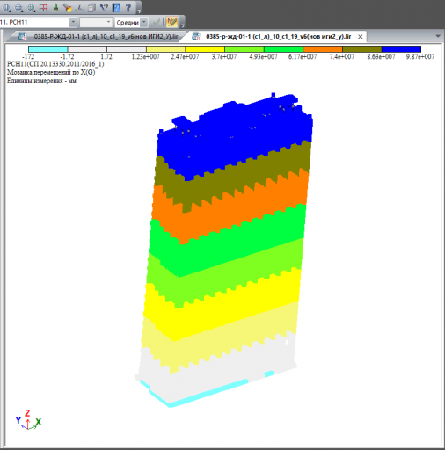Click legend value -172
Viewport: 445px width, 450px height.
point(28,56)
